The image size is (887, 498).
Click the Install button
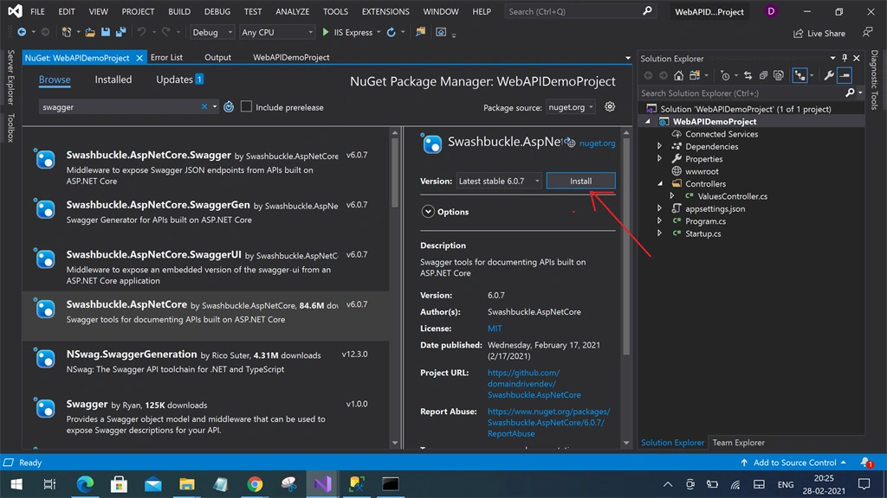[x=580, y=181]
